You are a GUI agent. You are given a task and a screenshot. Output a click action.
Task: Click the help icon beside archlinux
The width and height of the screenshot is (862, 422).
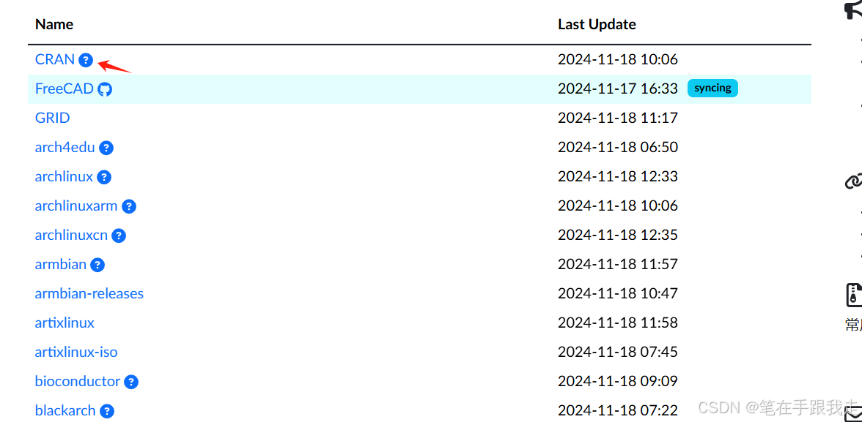(x=104, y=177)
